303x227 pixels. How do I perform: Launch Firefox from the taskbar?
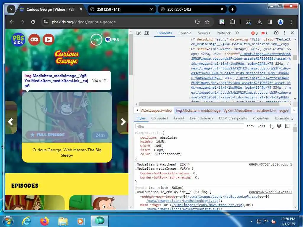tap(45, 221)
